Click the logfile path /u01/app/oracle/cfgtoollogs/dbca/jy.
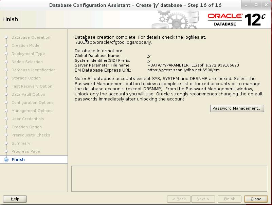Image resolution: width=272 pixels, height=205 pixels. 114,42
